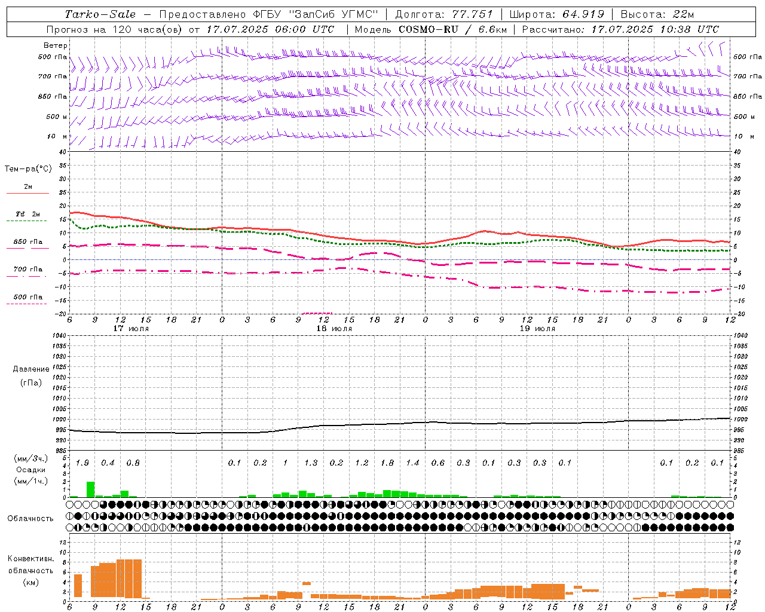This screenshot has height=612, width=765.
Task: Click the precipitation value '1.4'
Action: coord(412,463)
